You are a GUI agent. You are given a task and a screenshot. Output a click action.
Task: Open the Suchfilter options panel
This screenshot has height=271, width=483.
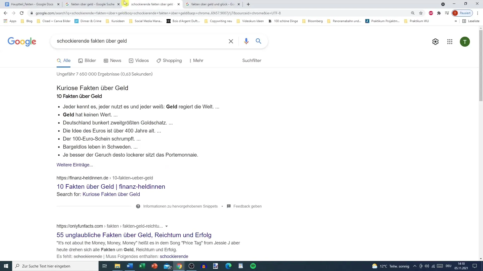point(252,60)
